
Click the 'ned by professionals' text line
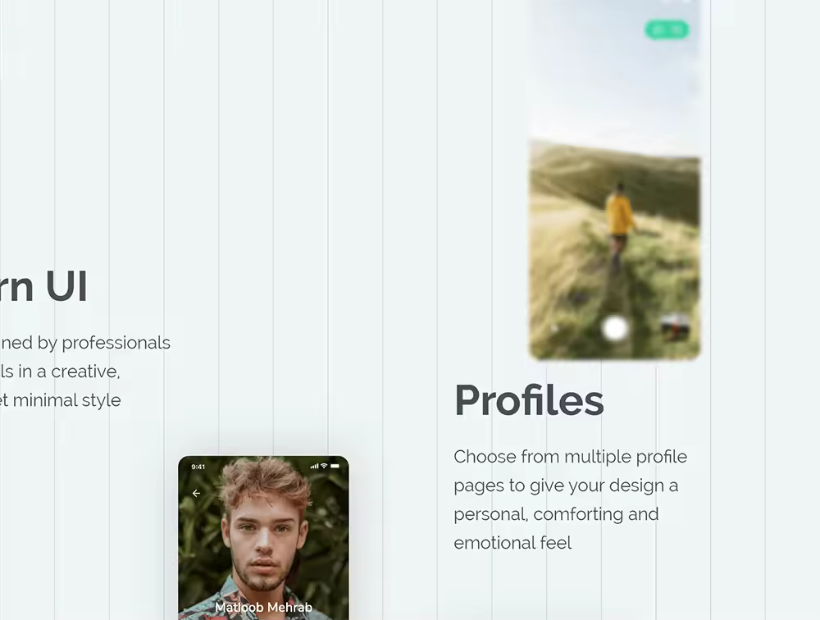coord(85,343)
